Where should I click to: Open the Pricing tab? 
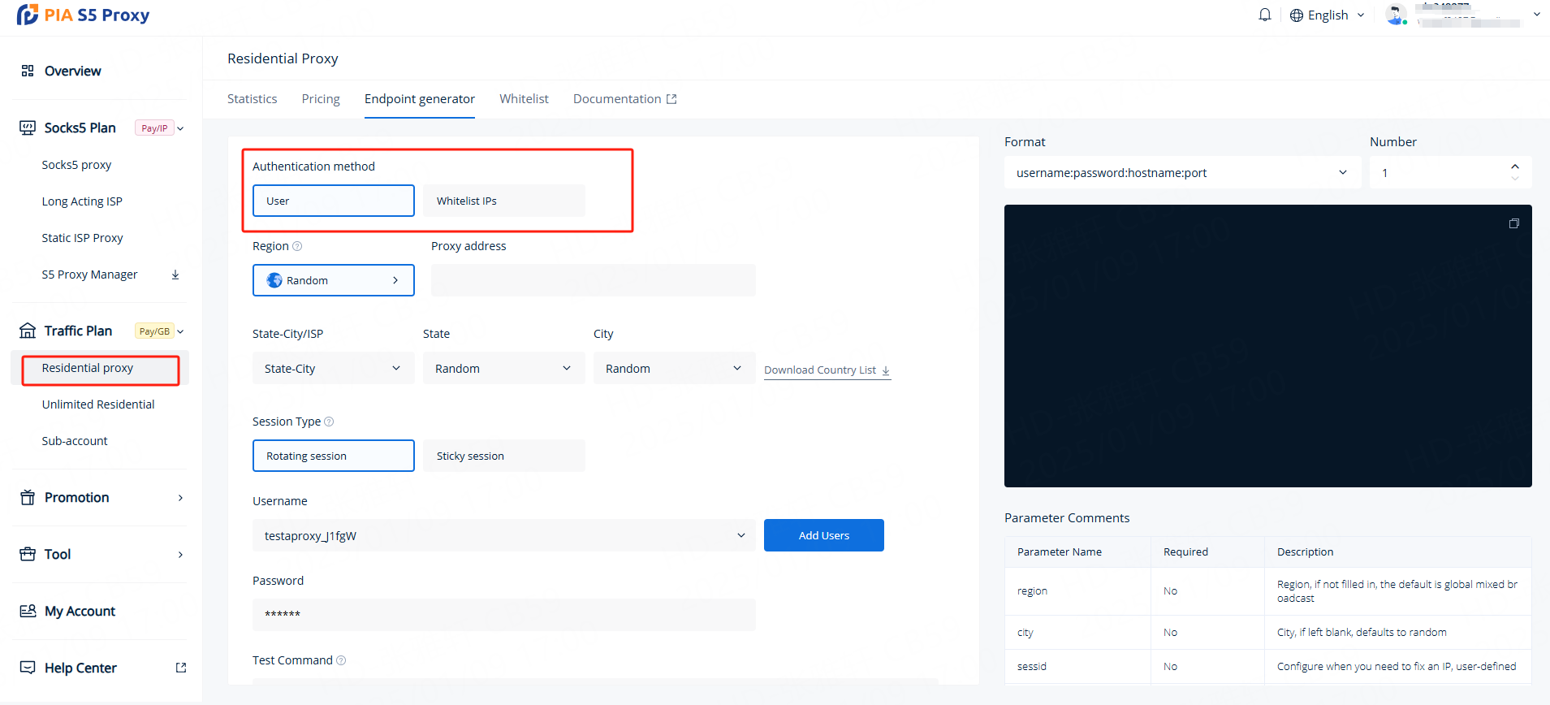[x=321, y=99]
